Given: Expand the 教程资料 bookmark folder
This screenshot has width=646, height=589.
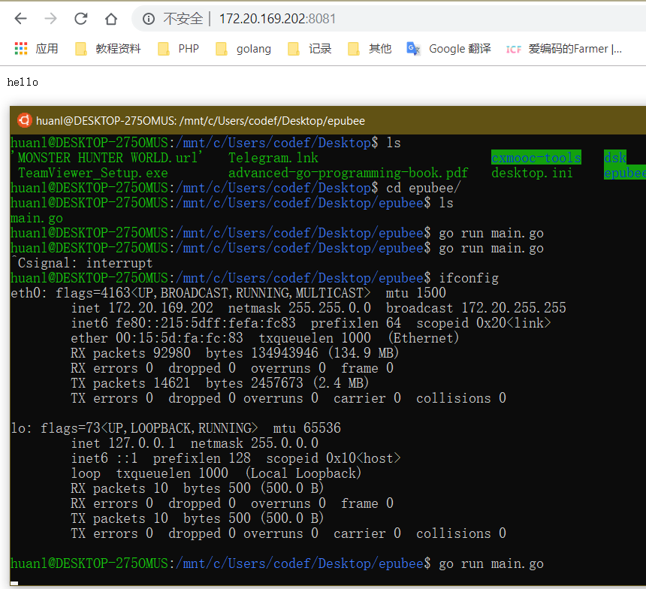Looking at the screenshot, I should pos(109,49).
